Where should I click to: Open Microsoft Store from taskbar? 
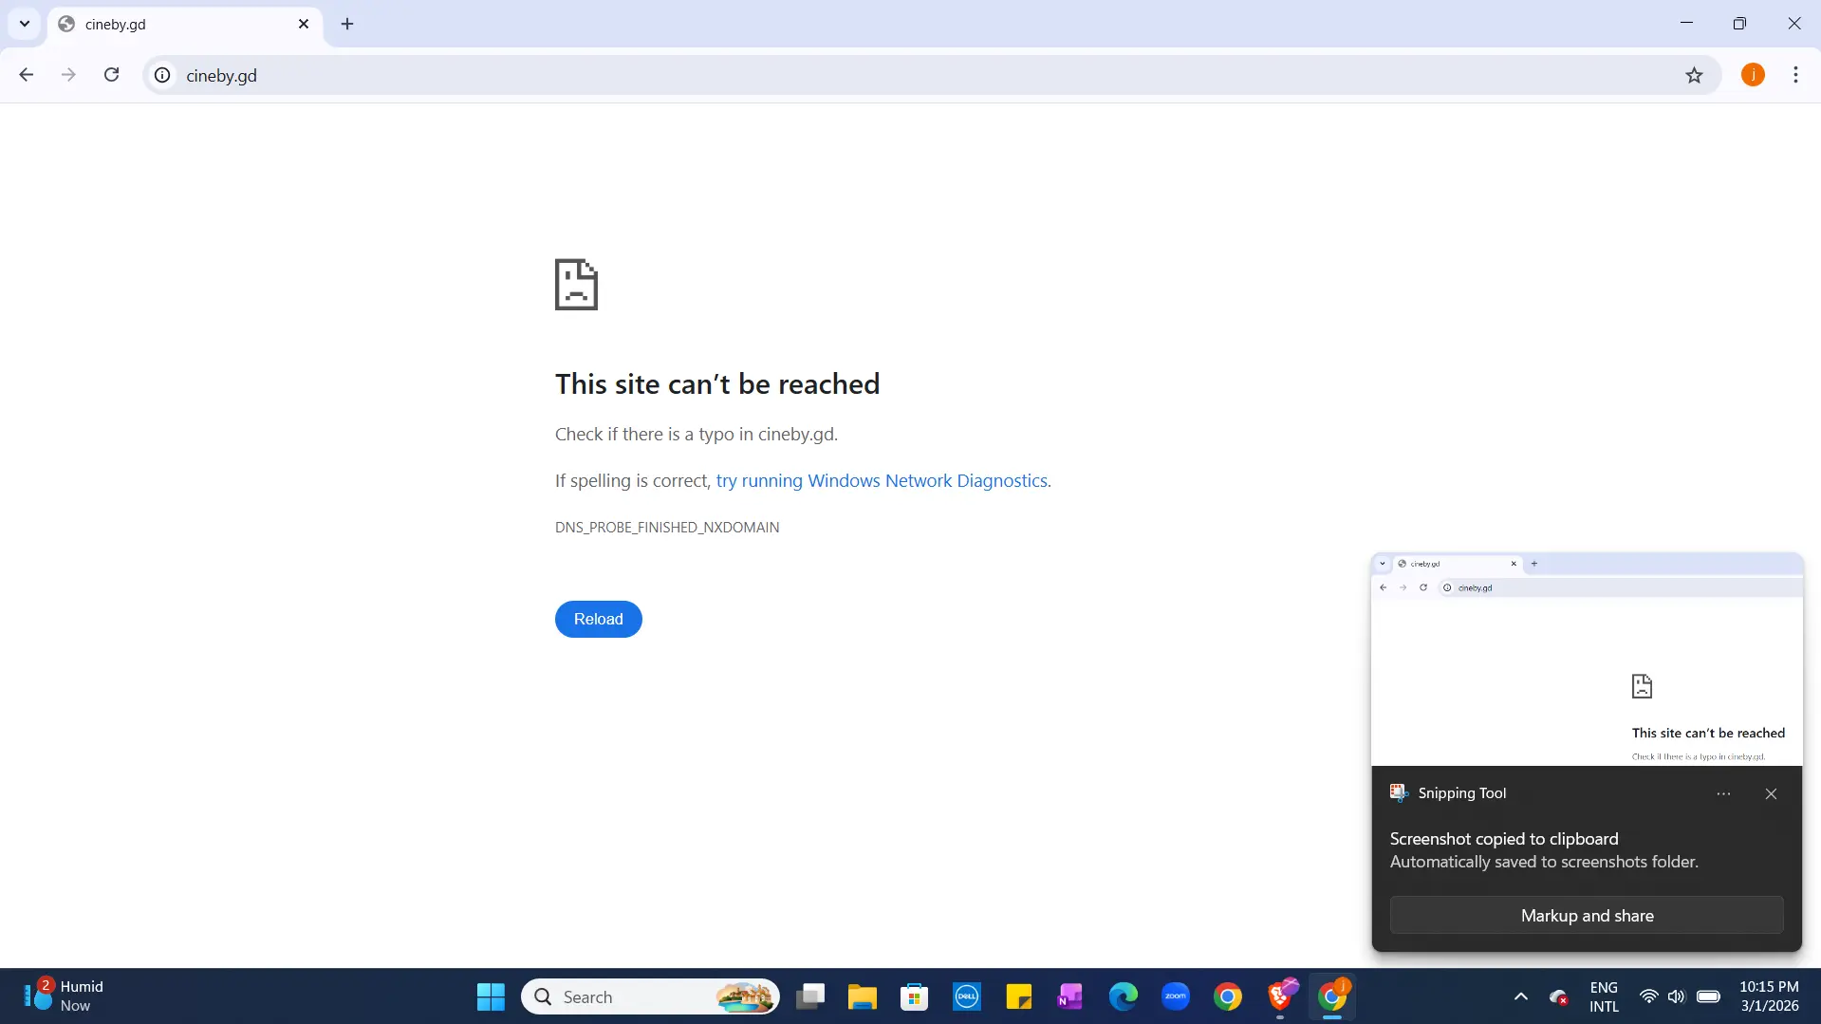click(x=915, y=996)
